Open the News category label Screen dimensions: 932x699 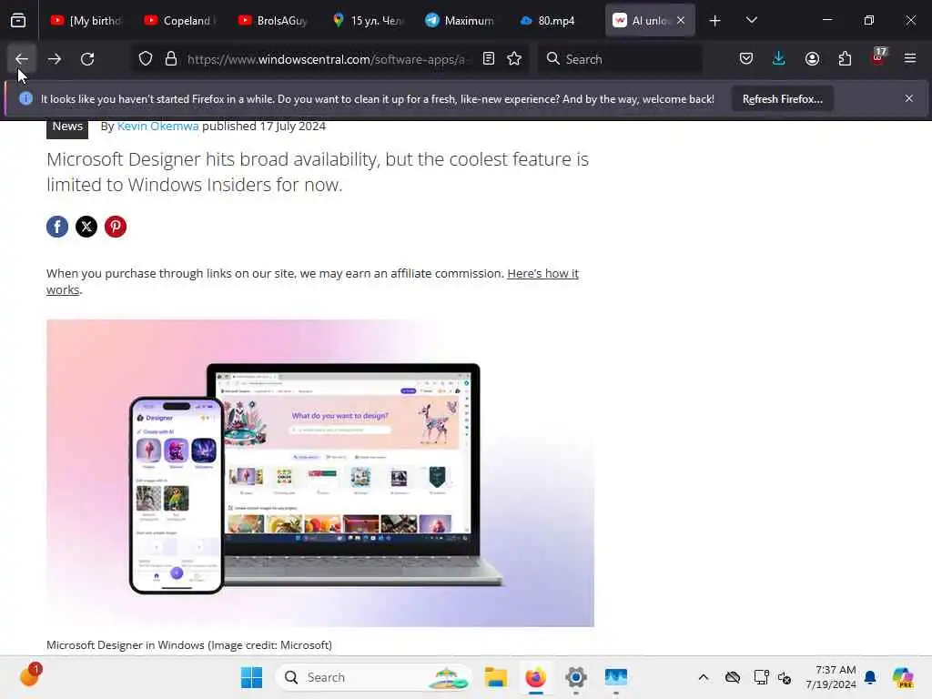coord(67,127)
